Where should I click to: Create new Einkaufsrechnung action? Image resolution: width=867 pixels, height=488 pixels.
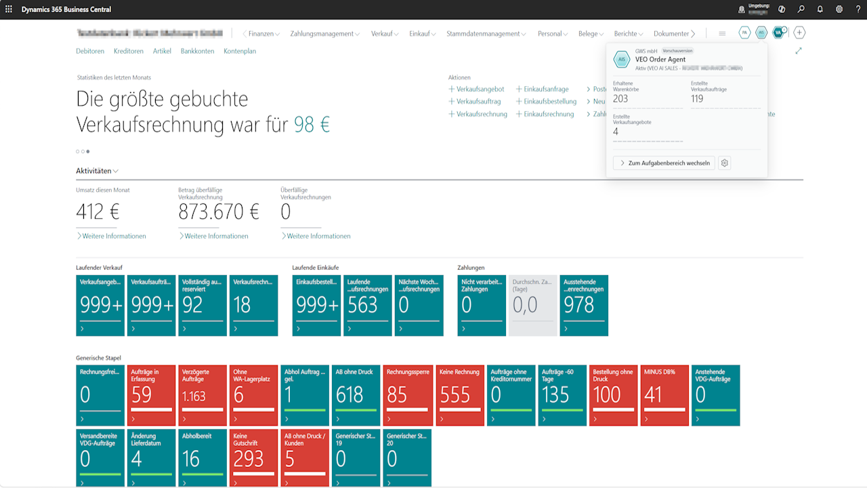pyautogui.click(x=545, y=115)
